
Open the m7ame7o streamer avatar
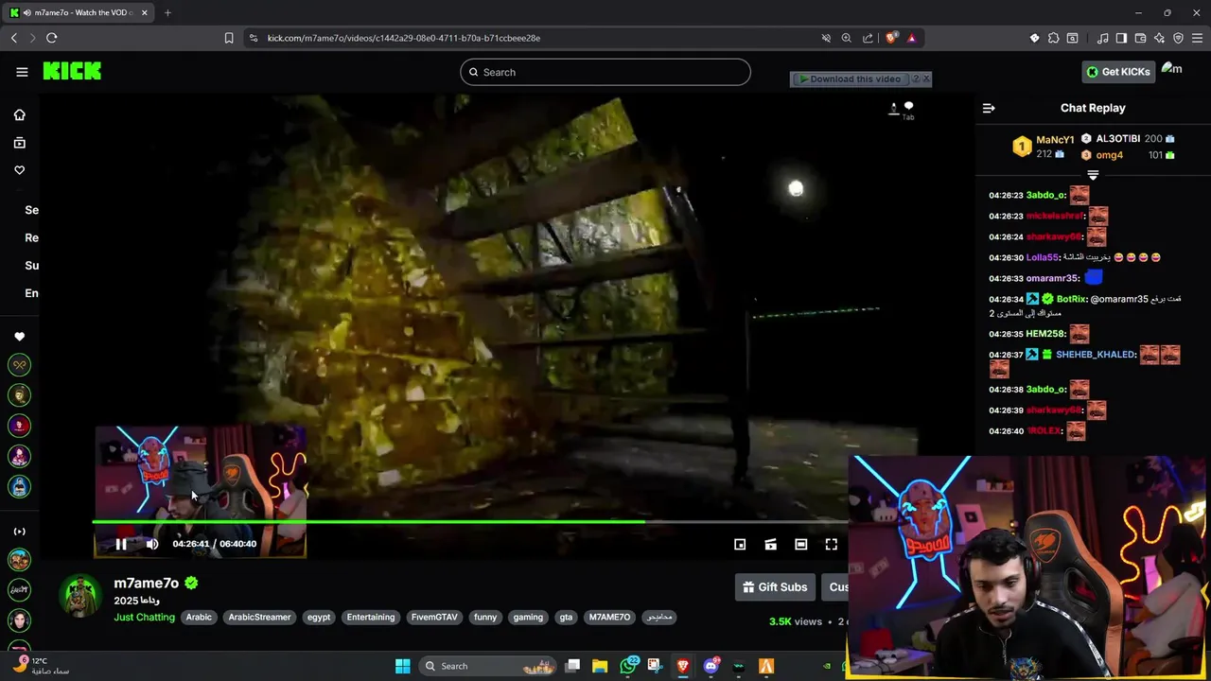tap(80, 596)
